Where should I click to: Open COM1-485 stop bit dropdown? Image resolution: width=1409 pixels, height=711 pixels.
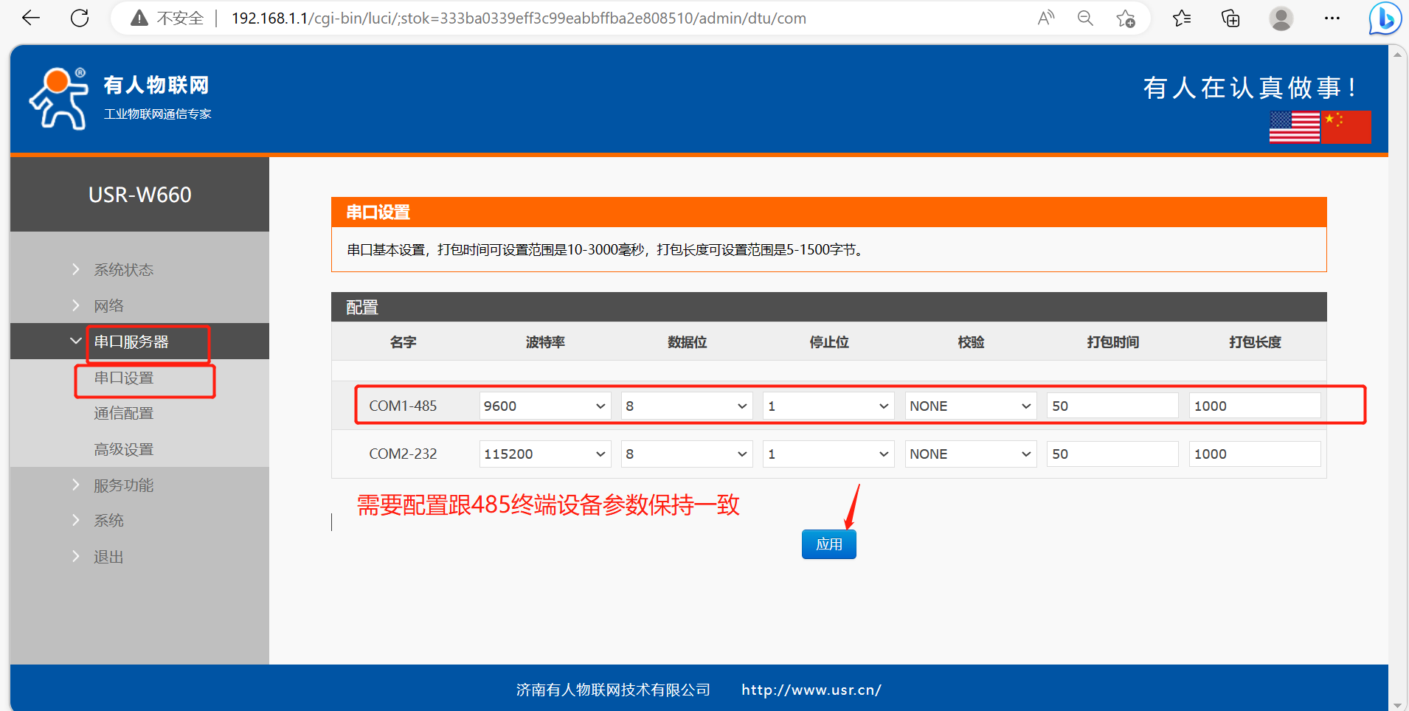828,406
